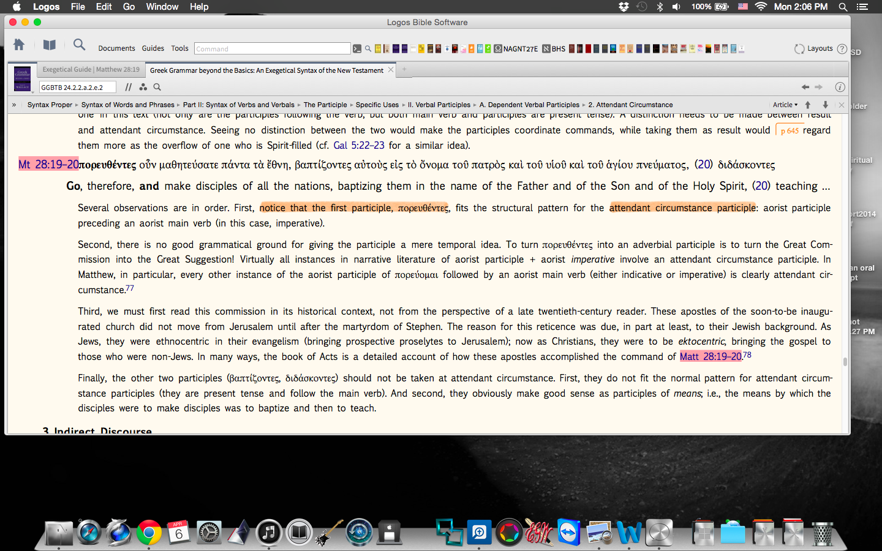Open the File menu
This screenshot has height=551, width=882.
point(78,7)
